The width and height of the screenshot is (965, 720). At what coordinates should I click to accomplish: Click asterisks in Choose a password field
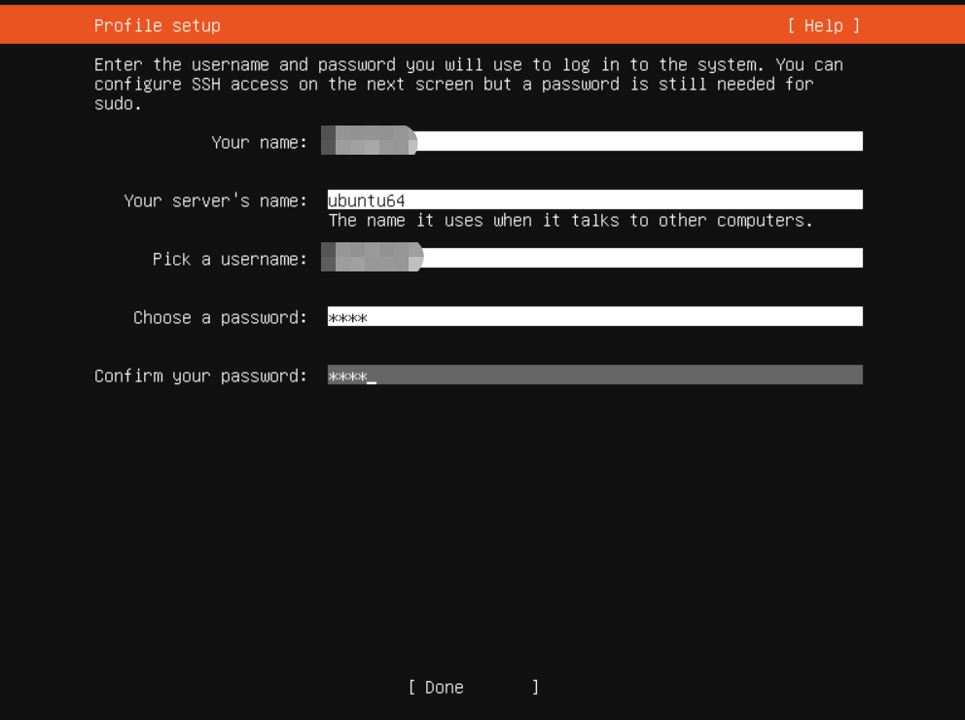[347, 318]
